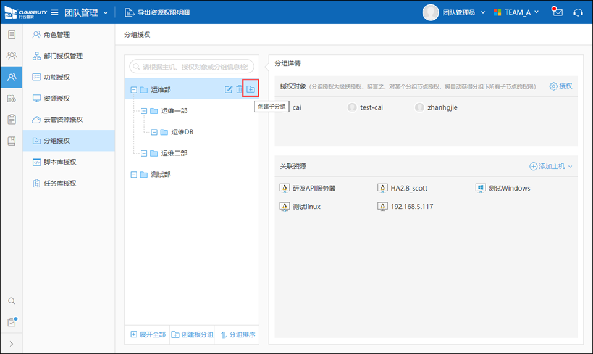The height and width of the screenshot is (354, 593).
Task: Delete 运维部 group via trash icon
Action: point(239,89)
